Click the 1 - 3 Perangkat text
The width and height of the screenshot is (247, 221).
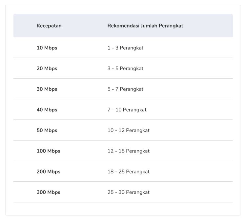click(x=125, y=48)
